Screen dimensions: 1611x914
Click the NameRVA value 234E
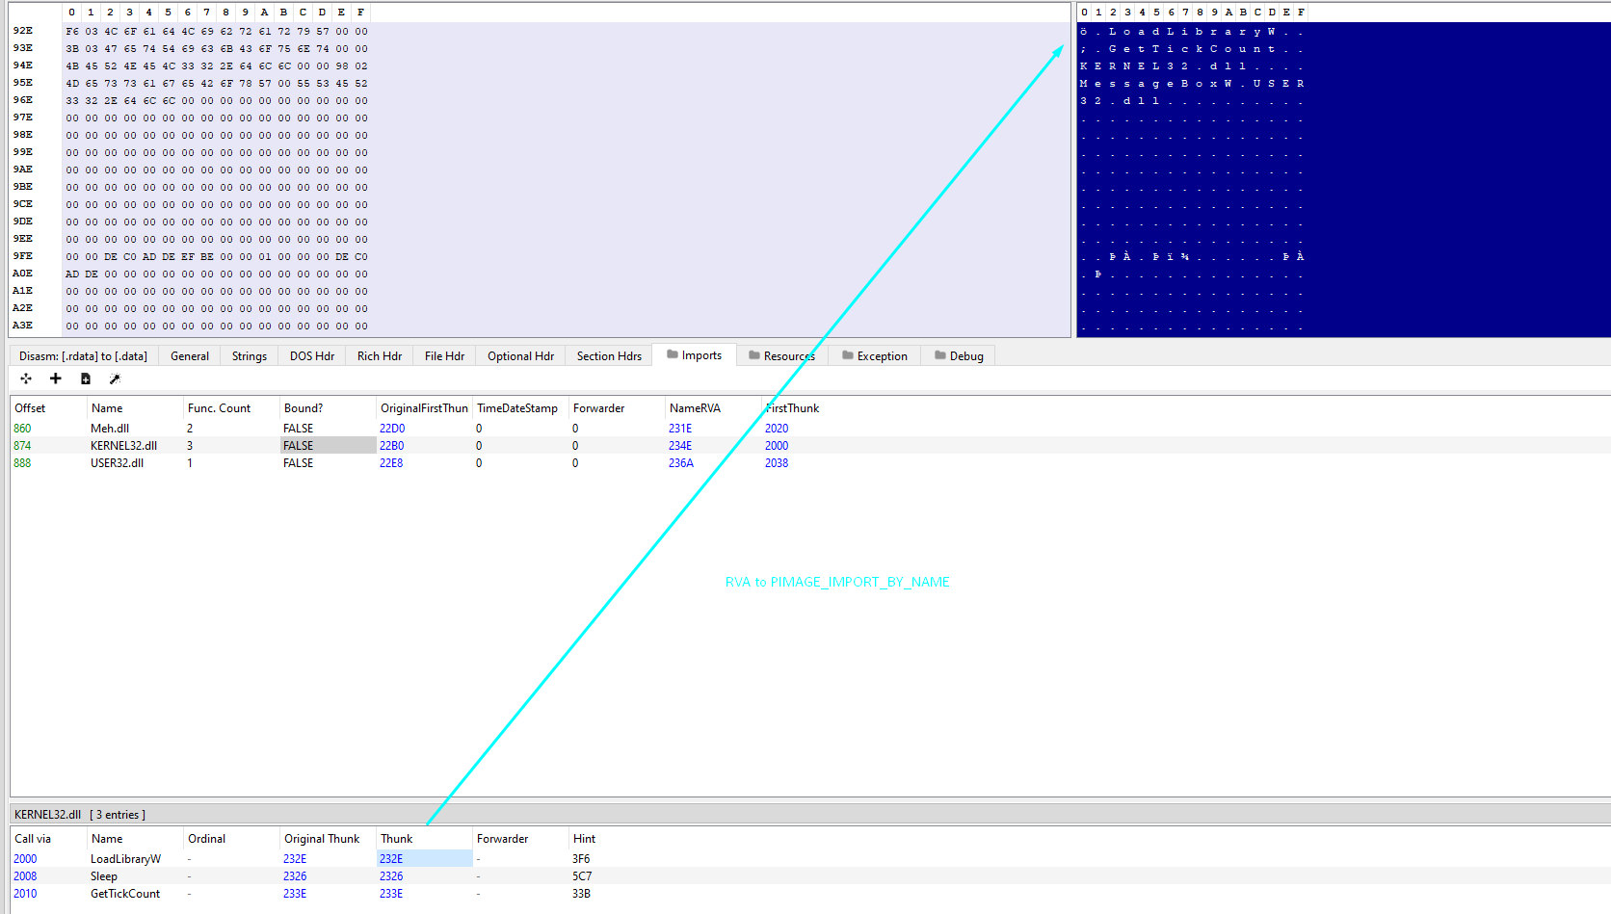tap(680, 446)
